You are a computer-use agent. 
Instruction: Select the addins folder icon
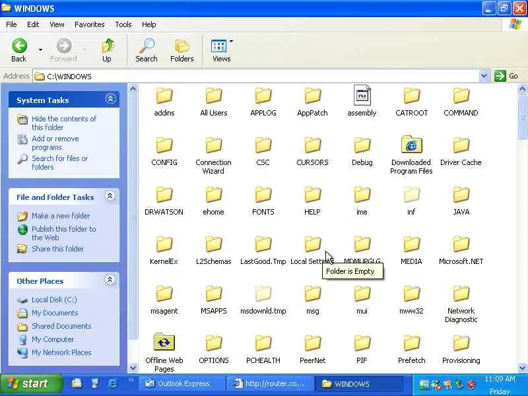pyautogui.click(x=164, y=96)
